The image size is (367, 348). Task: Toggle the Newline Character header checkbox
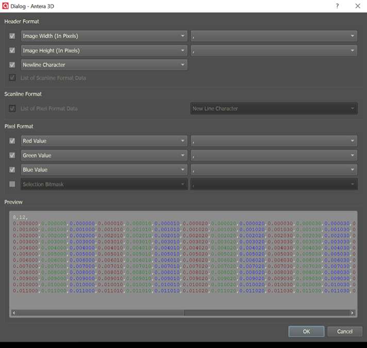click(x=12, y=65)
